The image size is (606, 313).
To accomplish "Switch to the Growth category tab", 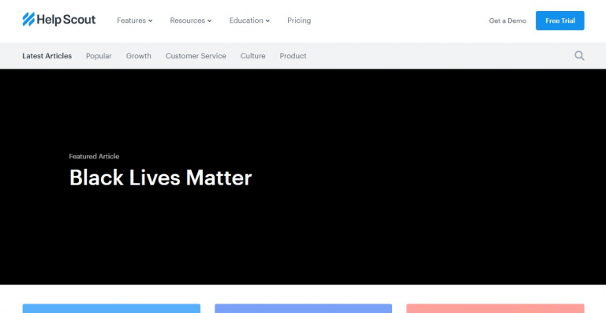I will pos(138,56).
